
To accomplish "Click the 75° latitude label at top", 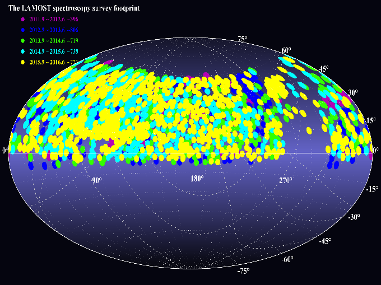I will tap(243, 39).
